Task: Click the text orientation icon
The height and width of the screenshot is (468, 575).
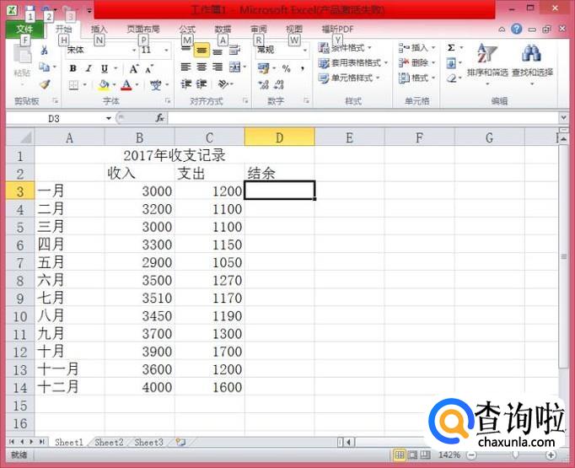Action: click(223, 84)
